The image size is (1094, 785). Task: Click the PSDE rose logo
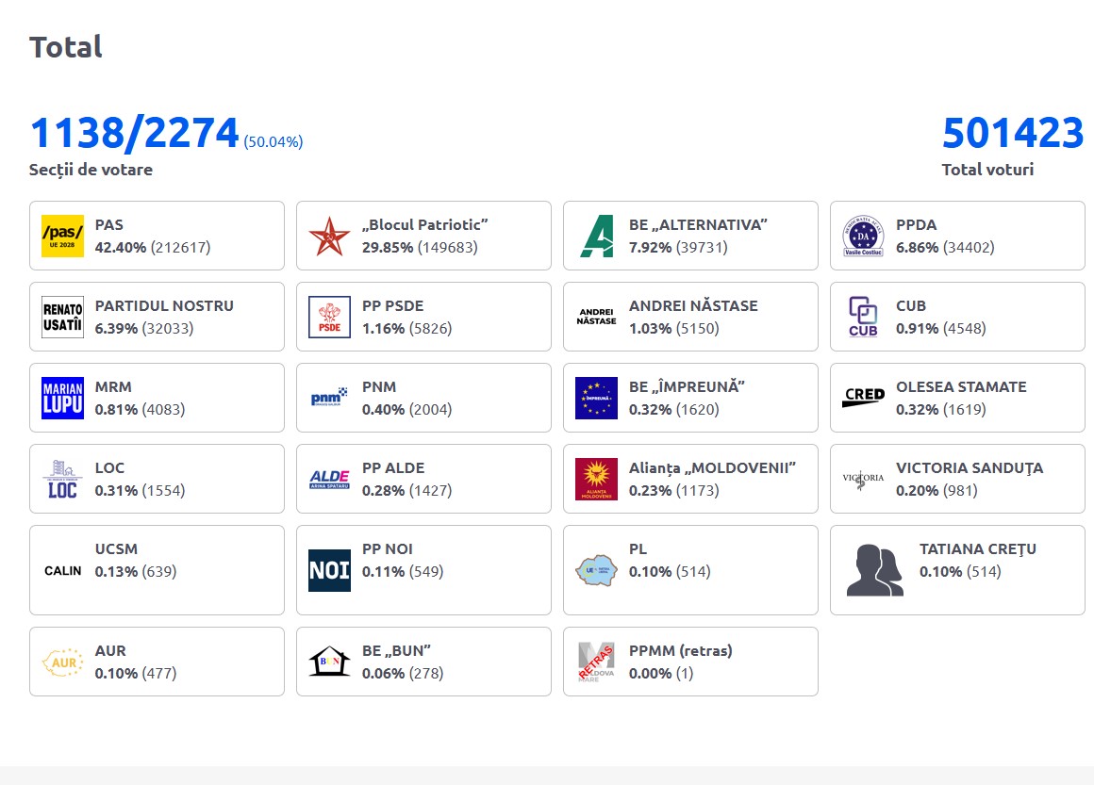[x=329, y=317]
